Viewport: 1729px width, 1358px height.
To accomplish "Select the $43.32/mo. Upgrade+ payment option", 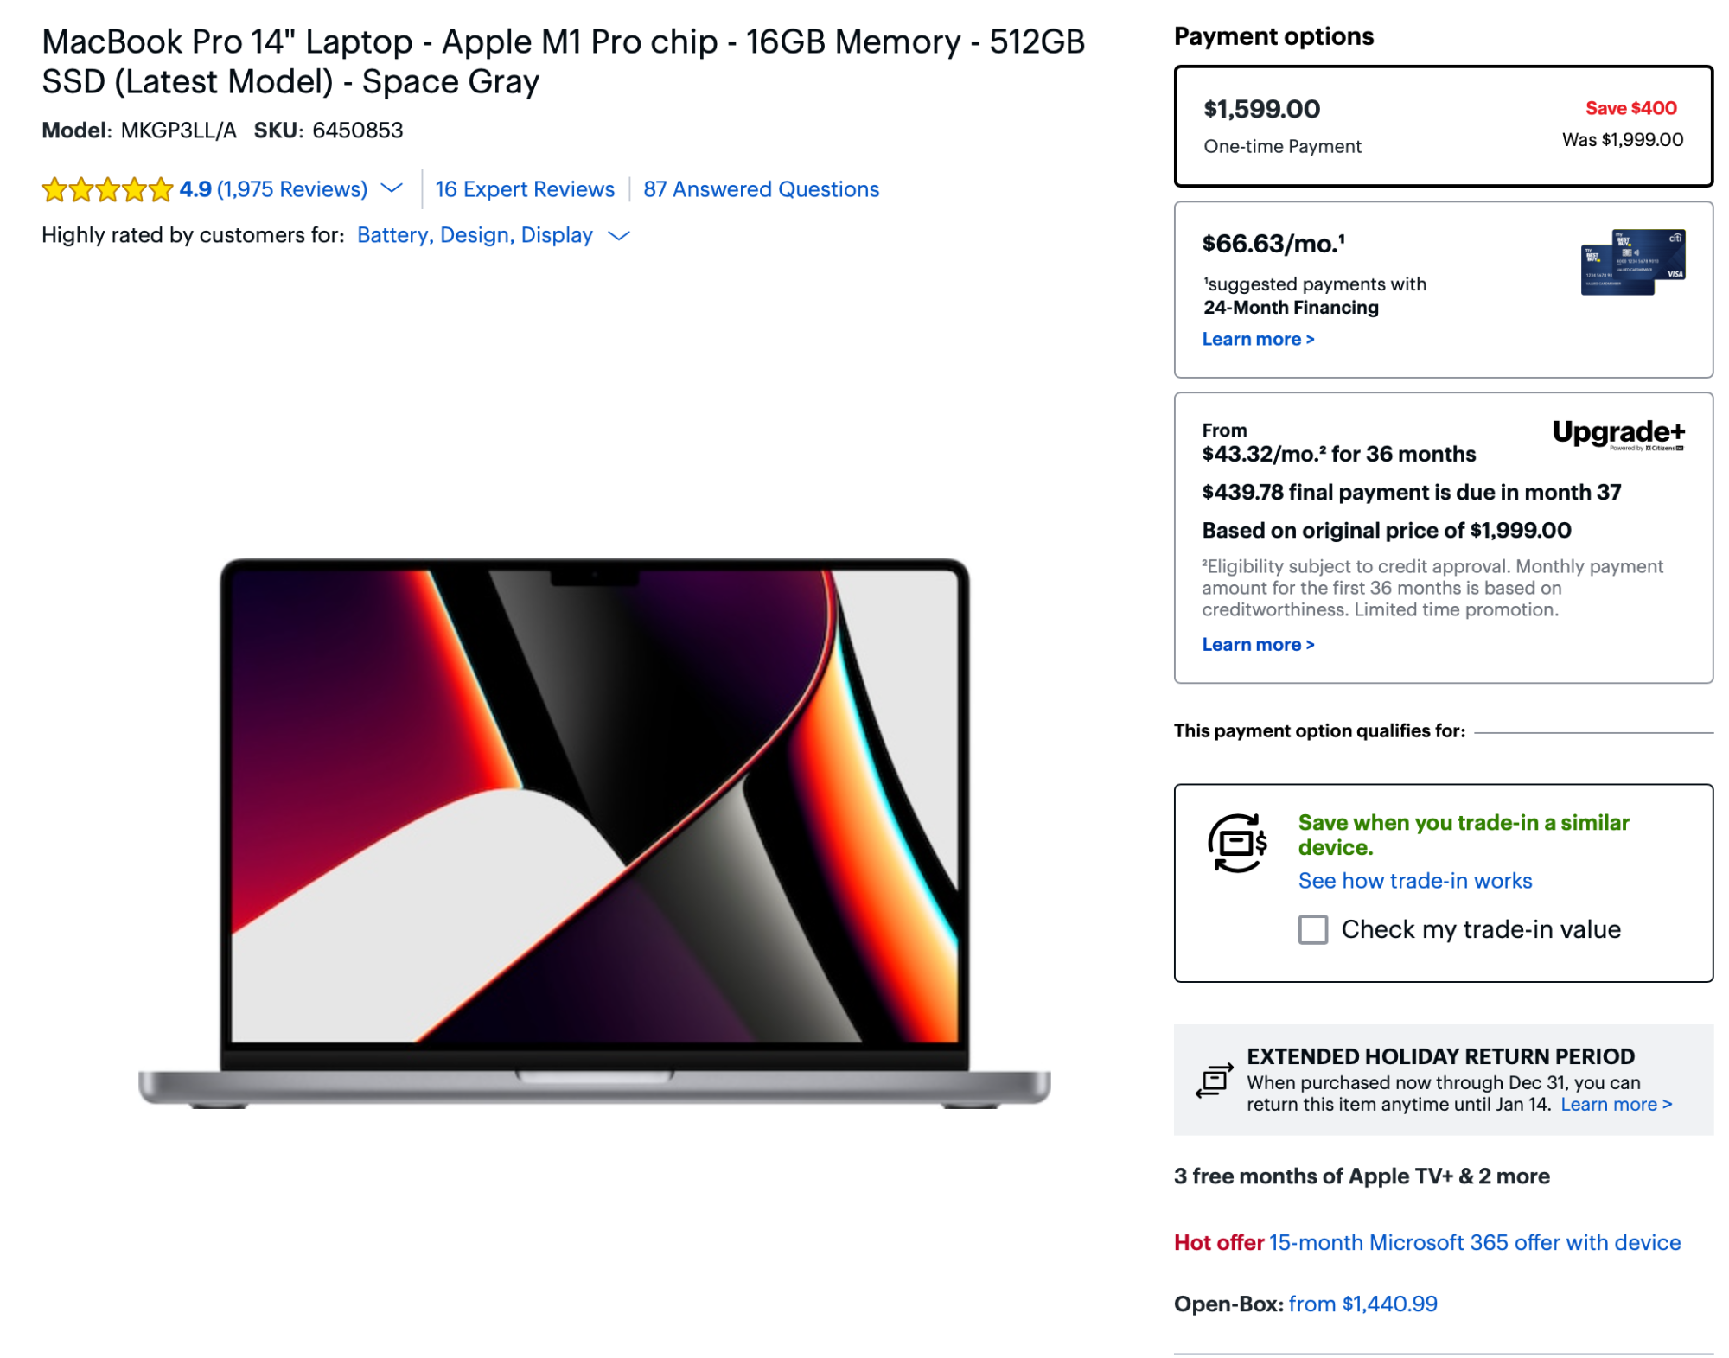I will point(1443,538).
